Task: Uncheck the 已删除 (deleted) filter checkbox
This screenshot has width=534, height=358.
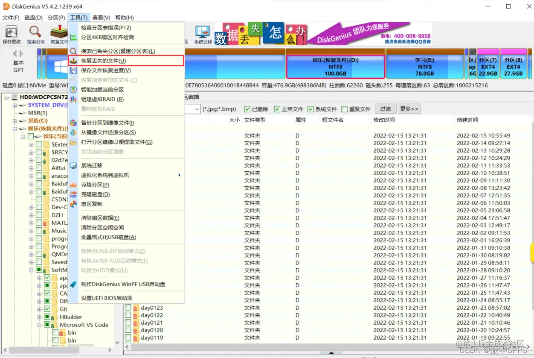Action: 247,109
